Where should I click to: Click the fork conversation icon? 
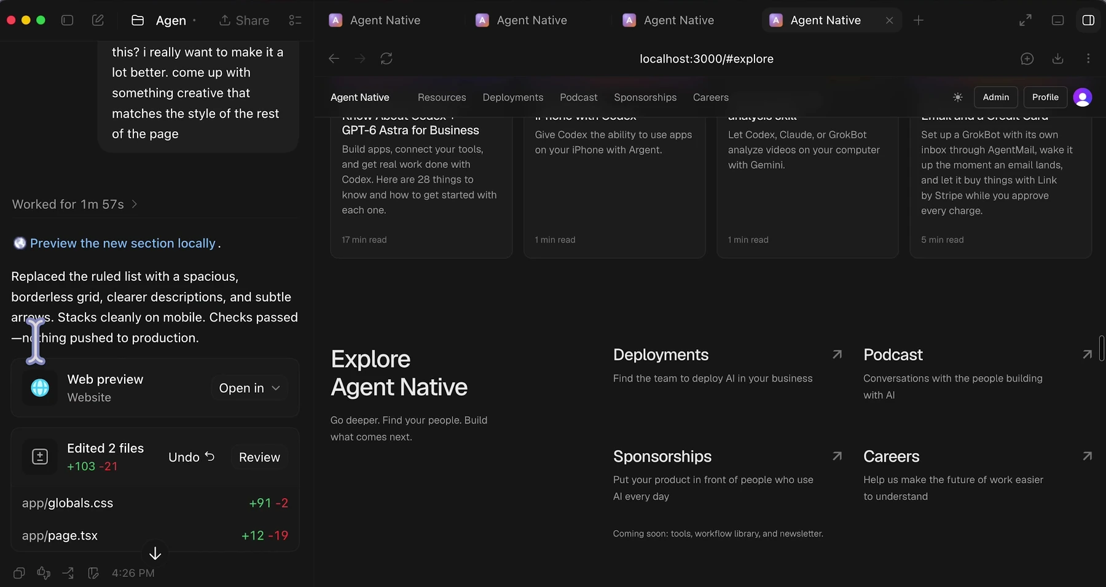coord(68,573)
